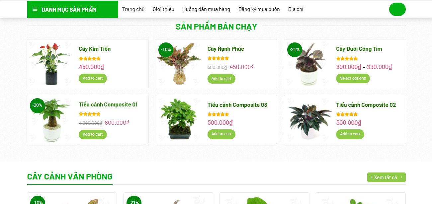Screen dimensions: 432x204
Task: Open Đăng ký mua buôn page
Action: pos(259,9)
